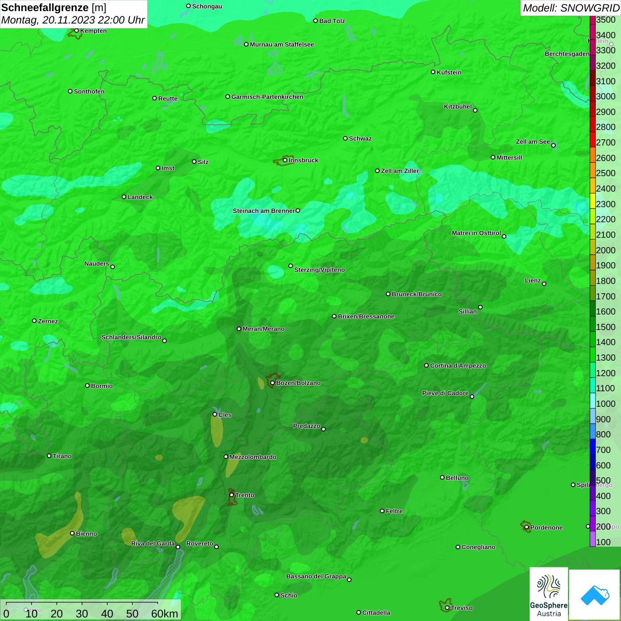Click the Bormio marker dot

click(x=87, y=385)
